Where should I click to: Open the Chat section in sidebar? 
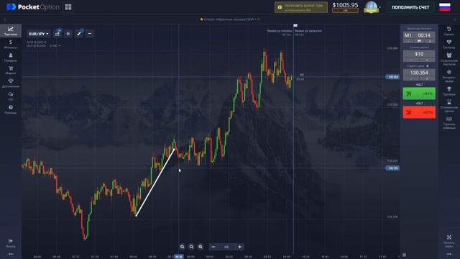[x=11, y=96]
